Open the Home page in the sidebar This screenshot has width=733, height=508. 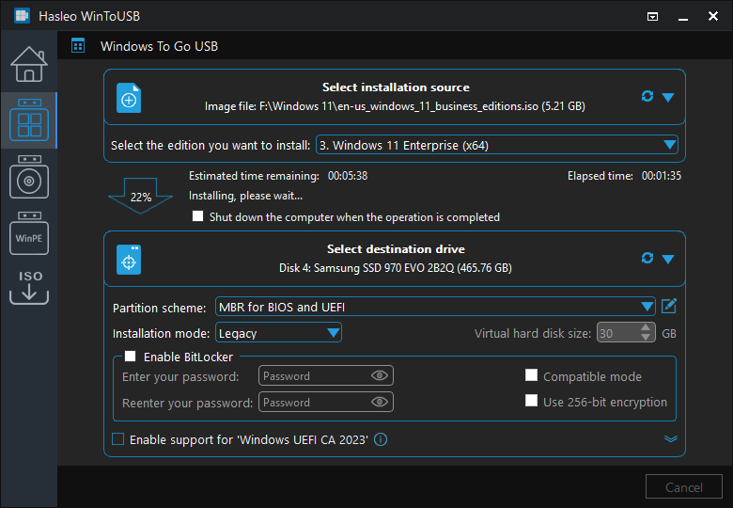pos(29,64)
